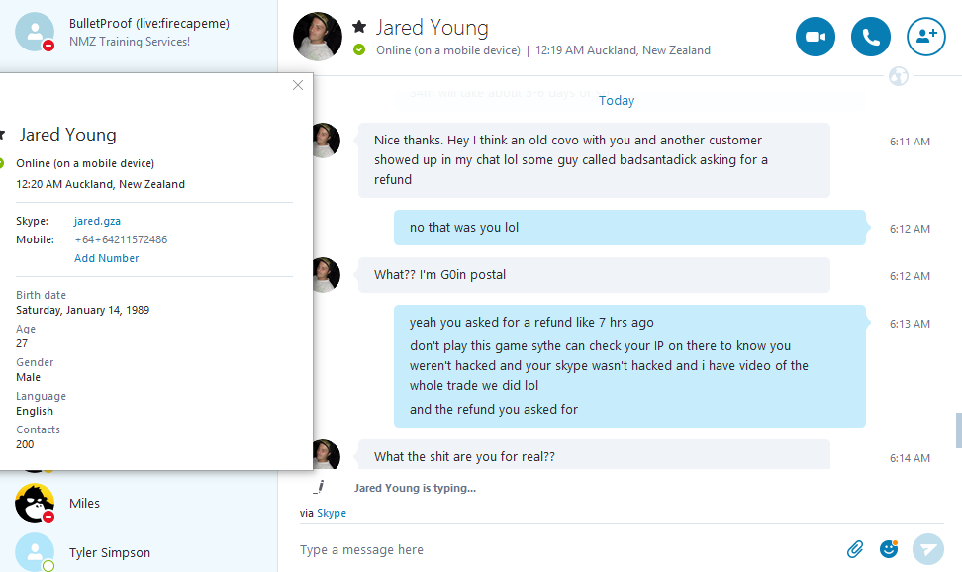The width and height of the screenshot is (962, 572).
Task: Click the mobile number +64211572486
Action: point(121,239)
